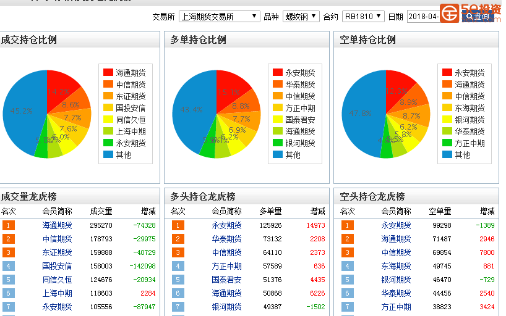Click rank 1 badge in 成交量龙虎榜
This screenshot has height=316, width=506.
tap(9, 225)
